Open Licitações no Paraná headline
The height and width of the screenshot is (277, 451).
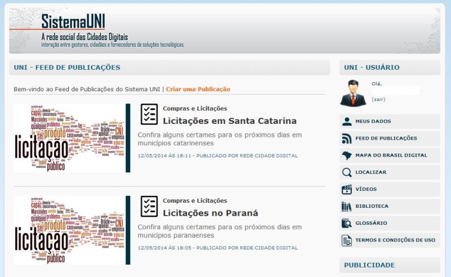point(210,213)
